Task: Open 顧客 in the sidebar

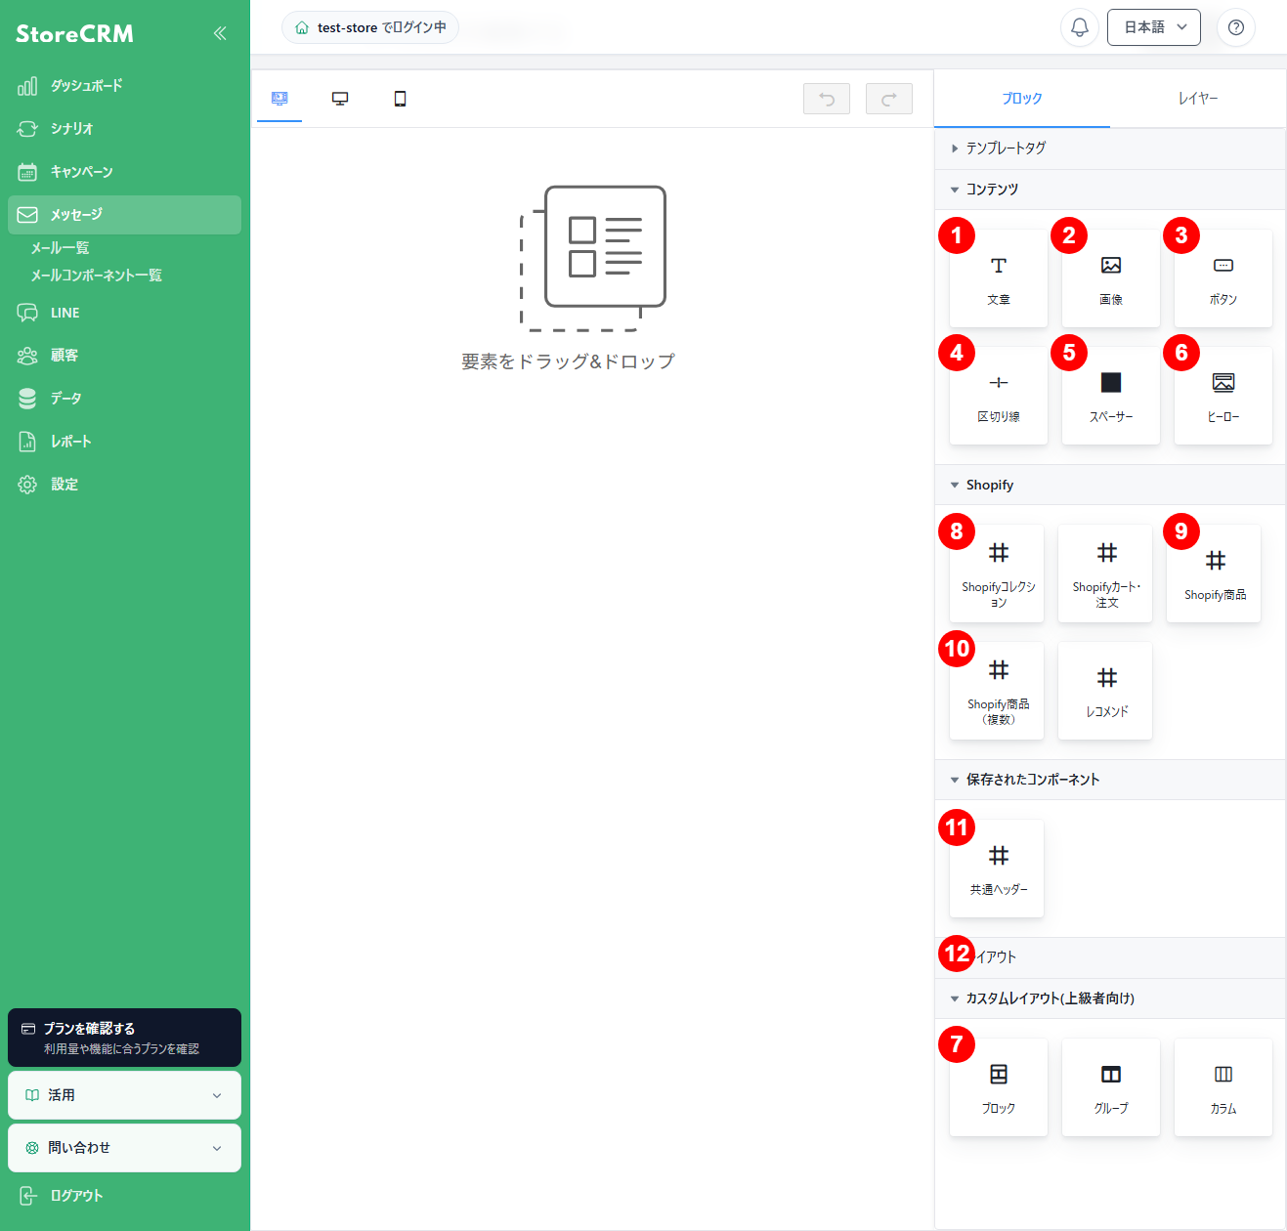Action: (x=124, y=356)
